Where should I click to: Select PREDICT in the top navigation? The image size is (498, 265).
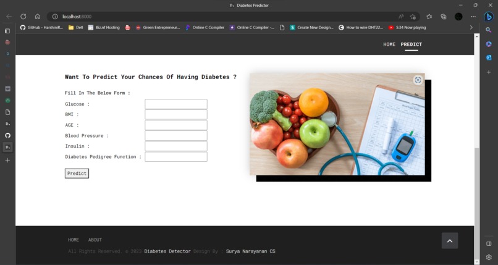(x=411, y=44)
